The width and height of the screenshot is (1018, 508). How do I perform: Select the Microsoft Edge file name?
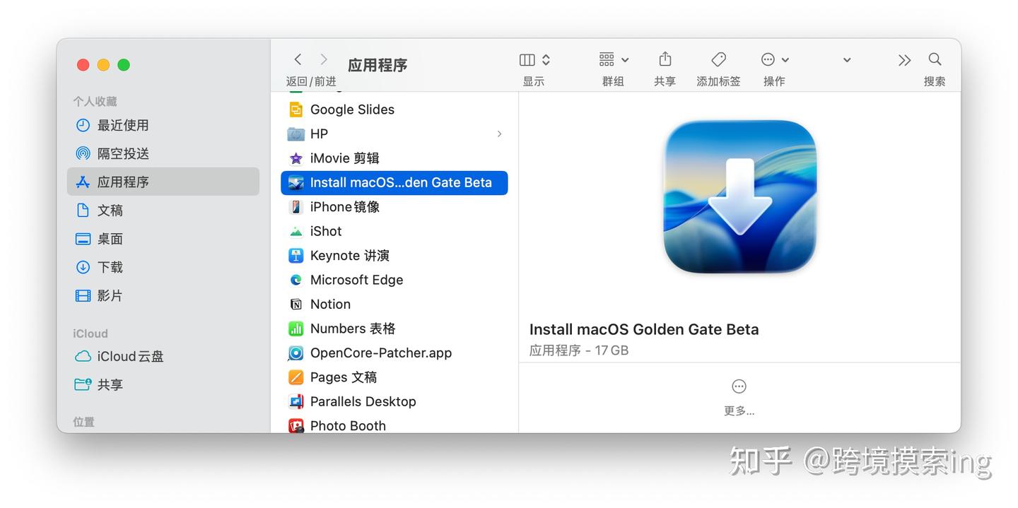(356, 280)
